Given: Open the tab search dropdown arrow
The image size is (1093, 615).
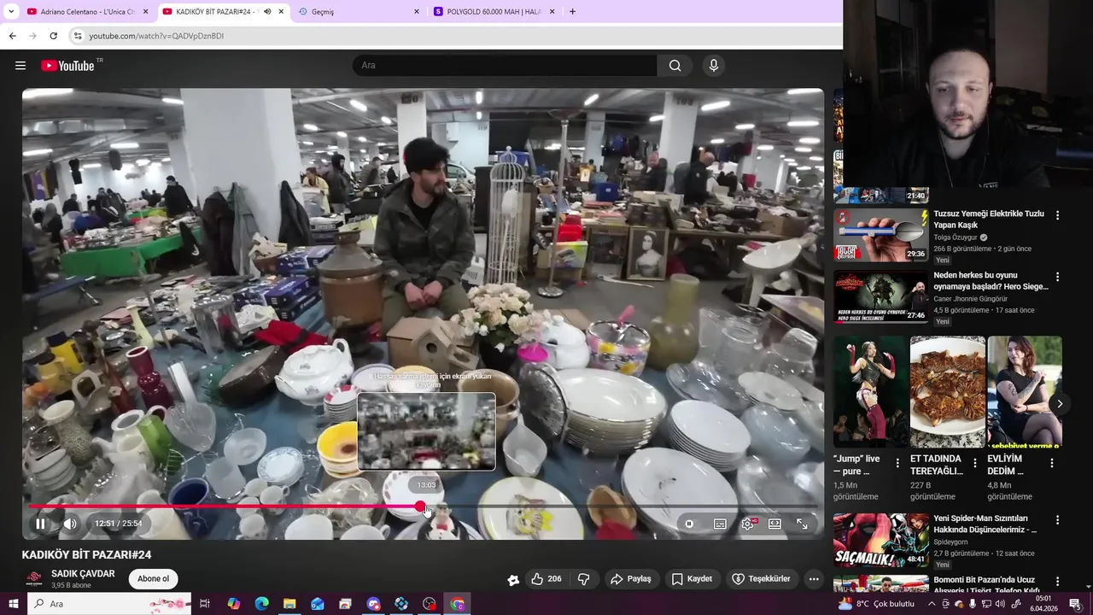Looking at the screenshot, I should 11,12.
